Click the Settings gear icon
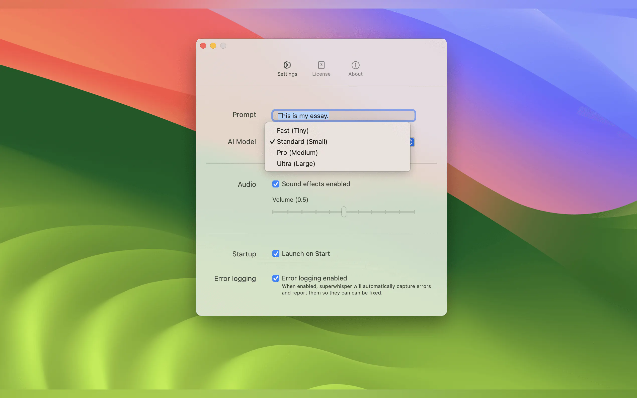Image resolution: width=637 pixels, height=398 pixels. tap(287, 65)
